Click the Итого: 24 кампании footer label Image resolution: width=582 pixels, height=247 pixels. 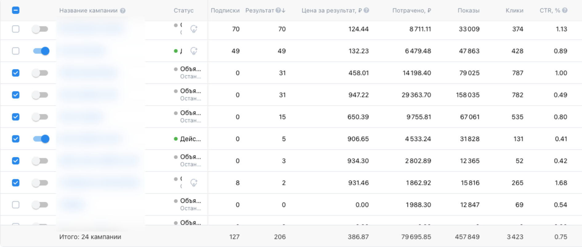point(90,237)
